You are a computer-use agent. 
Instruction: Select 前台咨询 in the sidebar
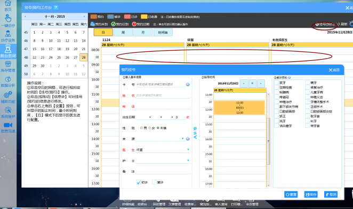(8, 51)
